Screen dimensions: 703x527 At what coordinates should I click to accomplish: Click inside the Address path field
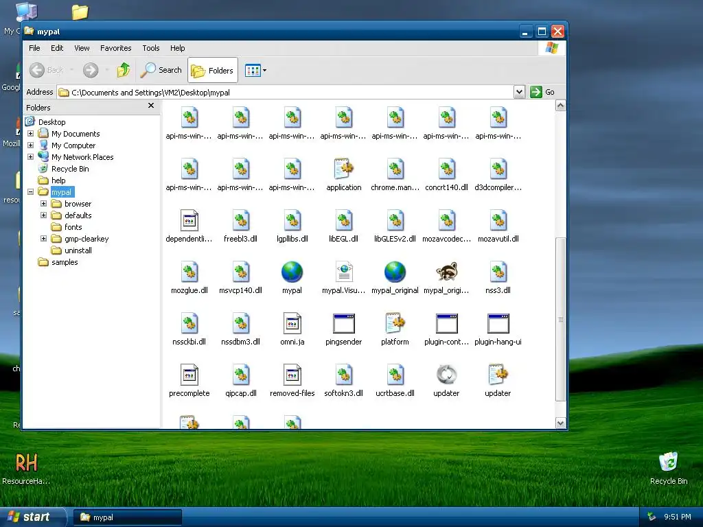click(x=285, y=93)
